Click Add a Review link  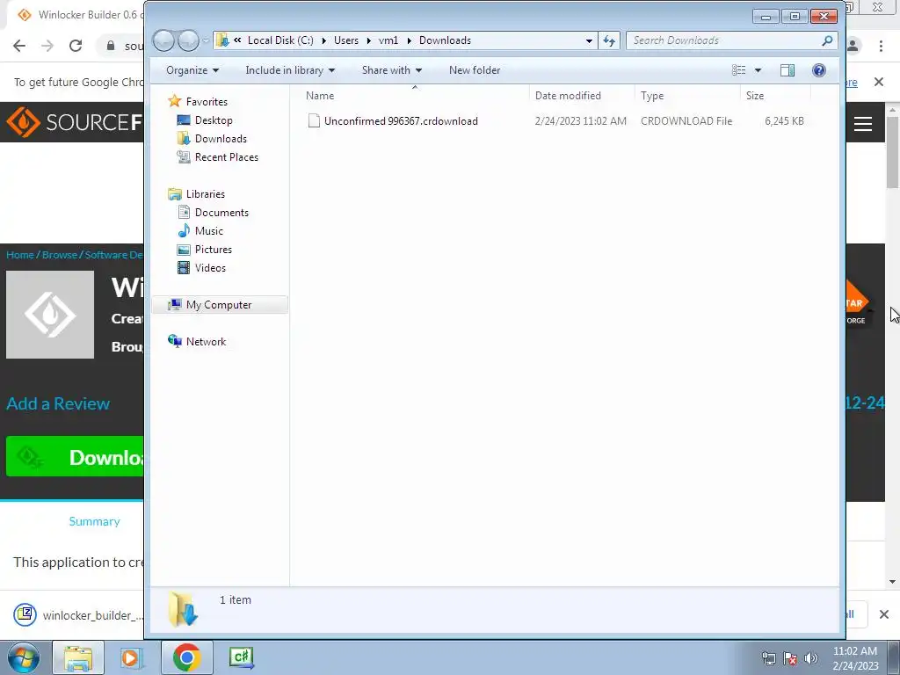click(x=58, y=403)
